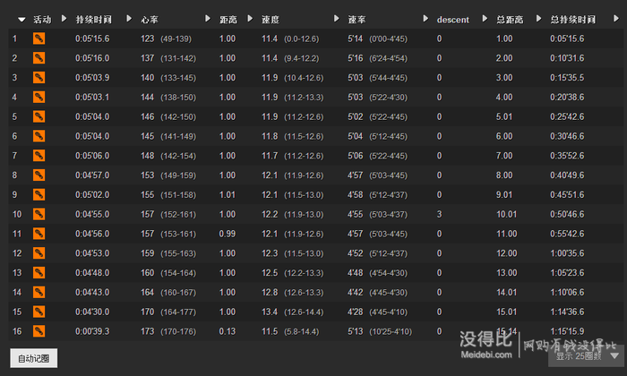627x376 pixels.
Task: Expand the arrow after 总持续时间 column header
Action: pyautogui.click(x=616, y=19)
